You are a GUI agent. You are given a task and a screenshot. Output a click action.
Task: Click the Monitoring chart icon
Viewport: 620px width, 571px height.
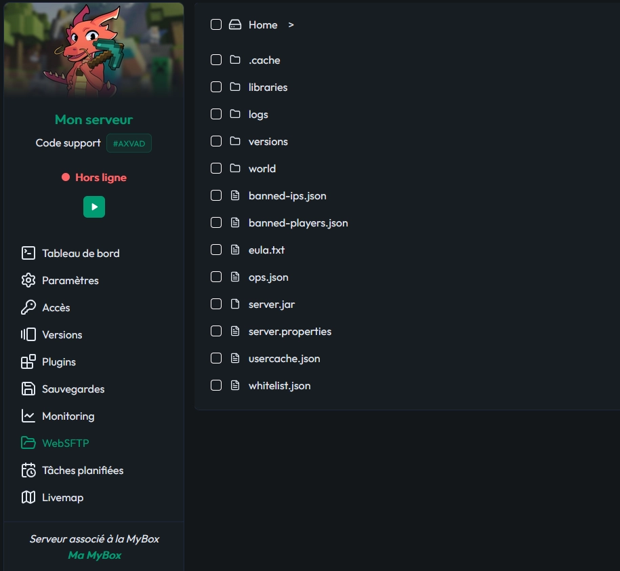click(28, 416)
